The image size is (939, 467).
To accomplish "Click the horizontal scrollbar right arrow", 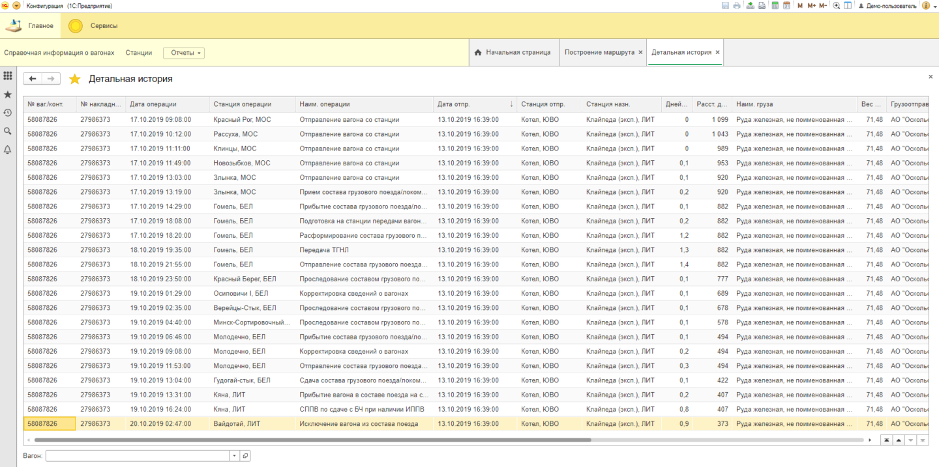I will pyautogui.click(x=870, y=440).
